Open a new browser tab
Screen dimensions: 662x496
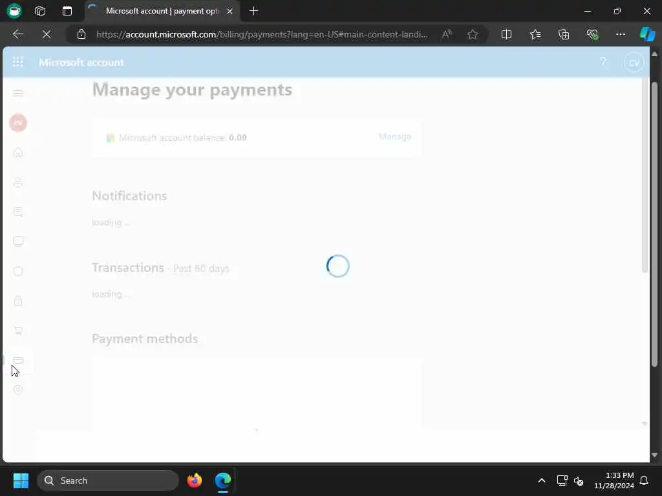253,11
